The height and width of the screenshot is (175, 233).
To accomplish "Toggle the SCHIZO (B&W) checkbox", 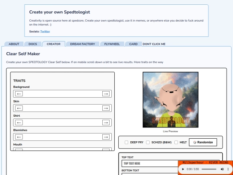I will coord(148,143).
